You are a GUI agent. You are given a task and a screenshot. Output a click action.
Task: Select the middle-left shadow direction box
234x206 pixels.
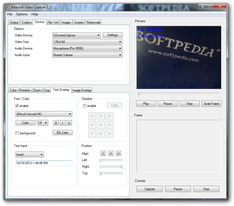pos(92,125)
